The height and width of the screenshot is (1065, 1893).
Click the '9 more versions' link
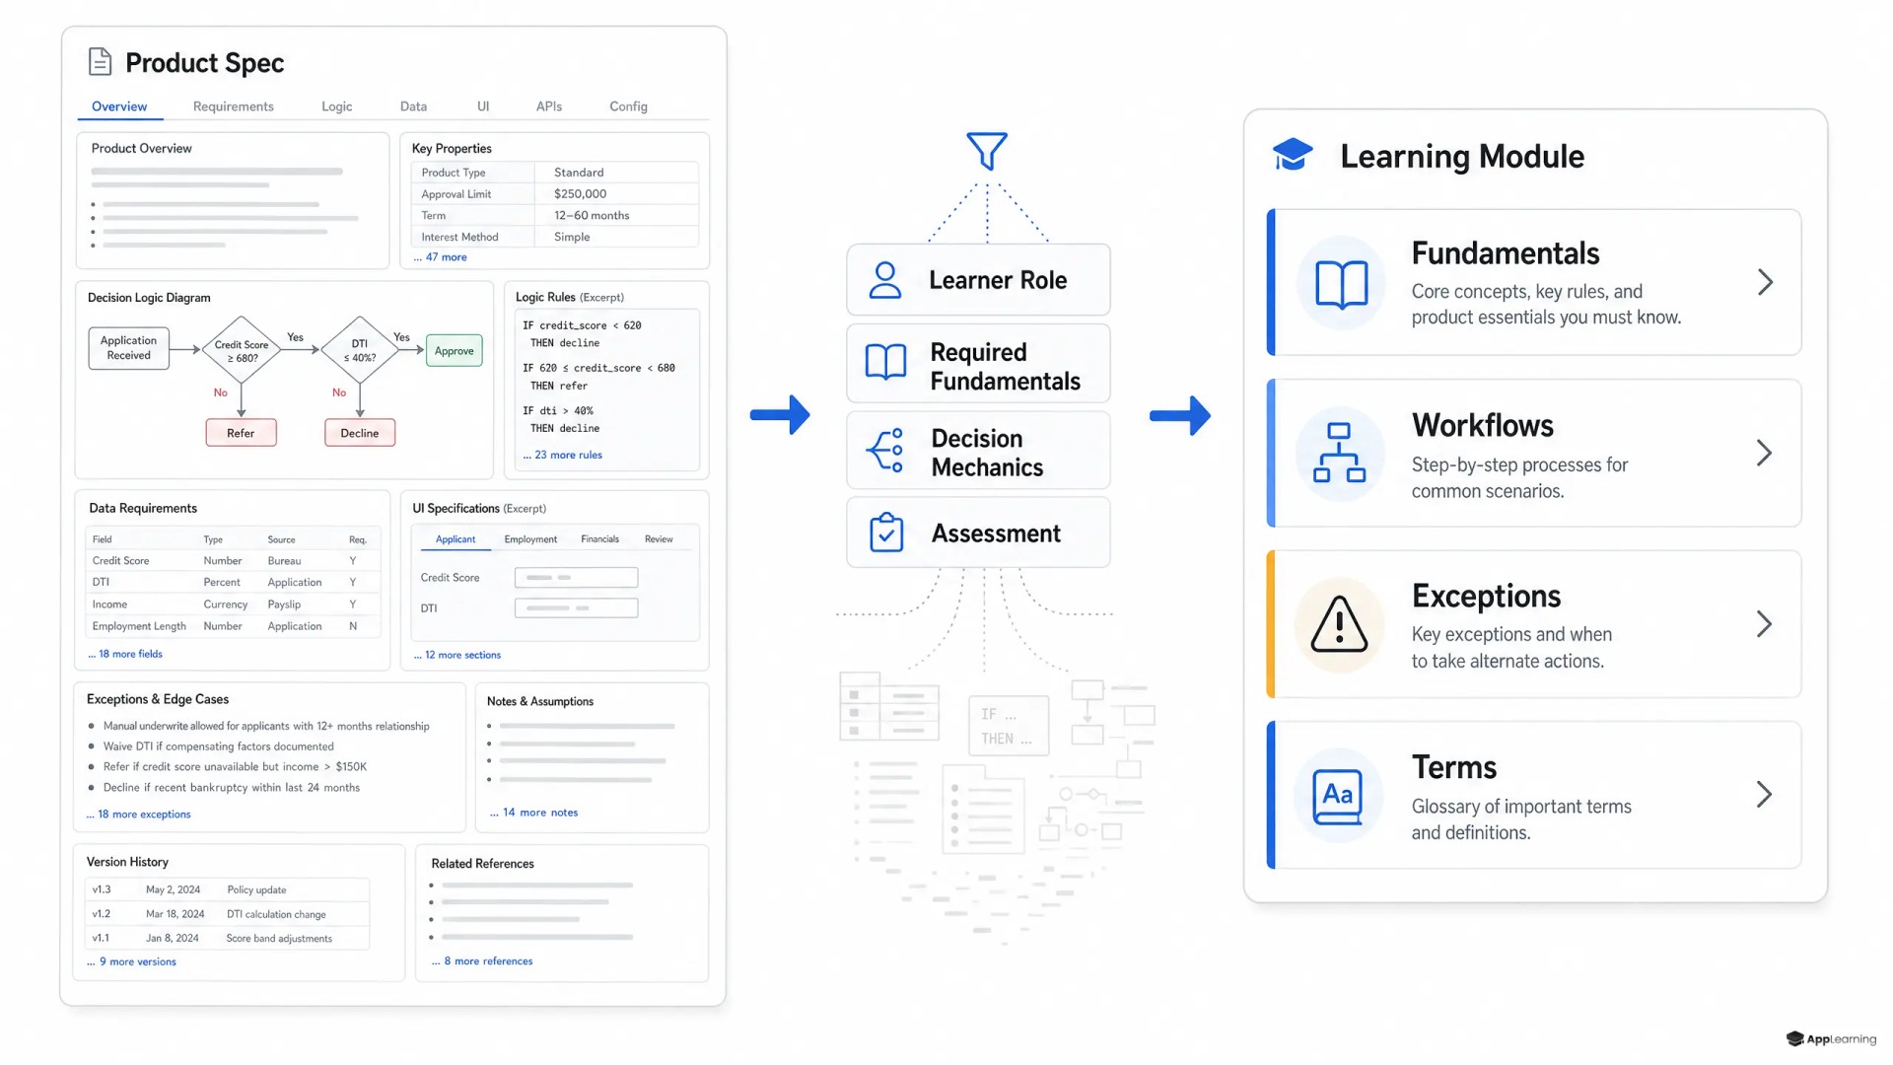click(132, 961)
